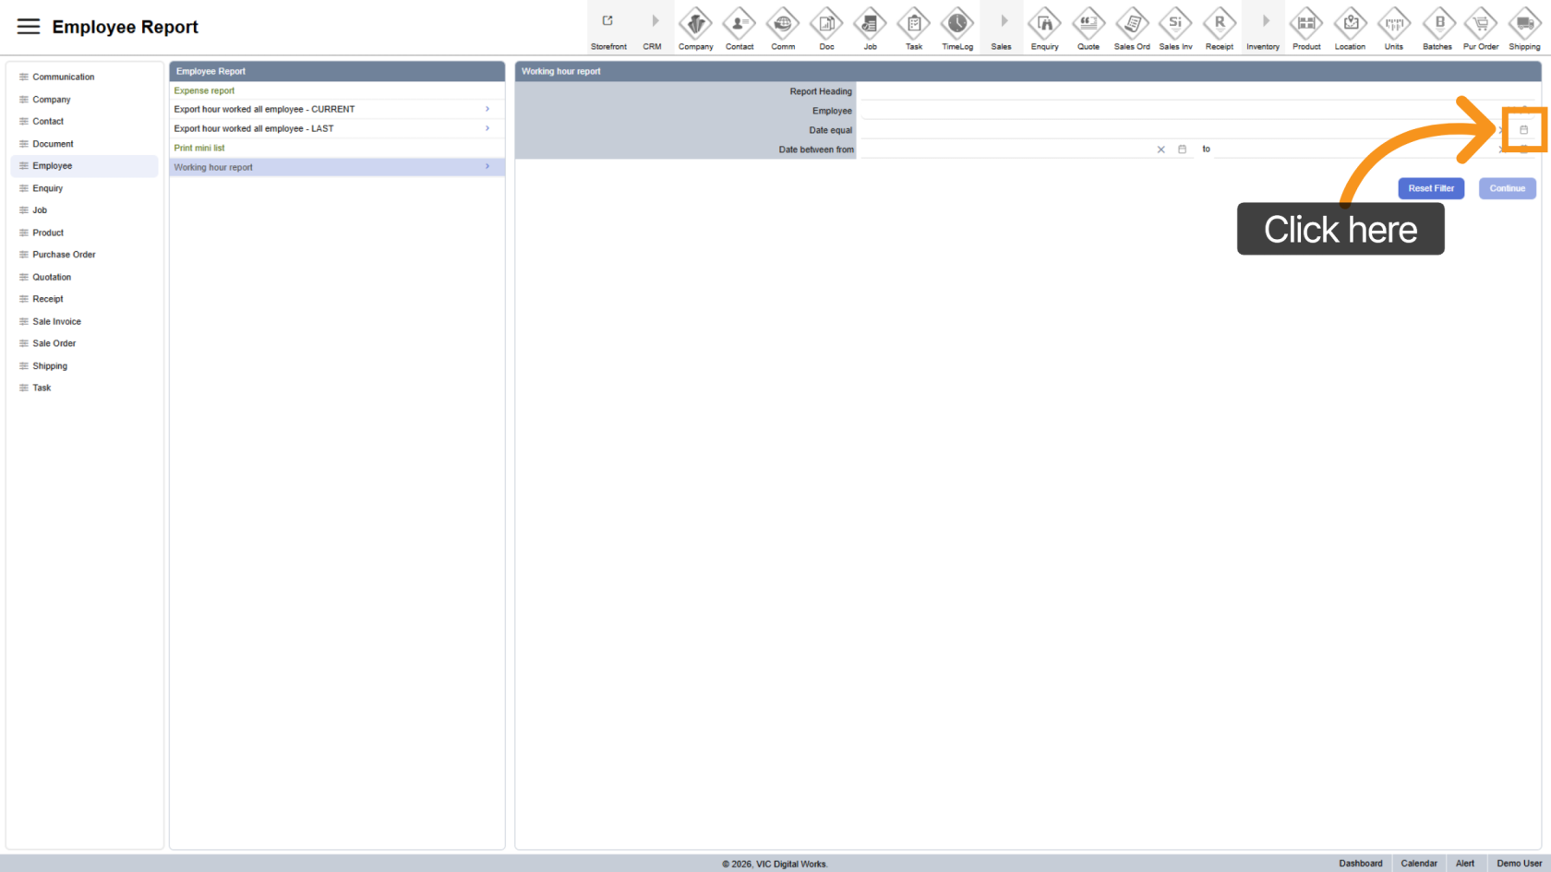Open Export hour worked all employee - CURRENT
The width and height of the screenshot is (1551, 872).
(264, 109)
